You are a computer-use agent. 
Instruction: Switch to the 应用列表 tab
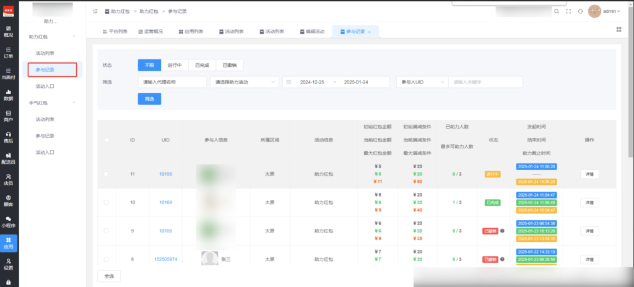click(x=191, y=32)
